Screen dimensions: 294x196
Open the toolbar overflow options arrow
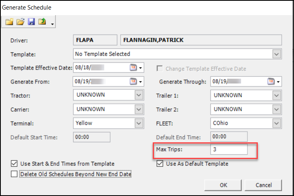pyautogui.click(x=53, y=25)
